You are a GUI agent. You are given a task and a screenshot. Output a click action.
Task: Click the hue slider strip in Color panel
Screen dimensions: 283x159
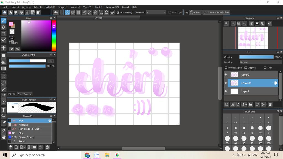tap(54, 36)
